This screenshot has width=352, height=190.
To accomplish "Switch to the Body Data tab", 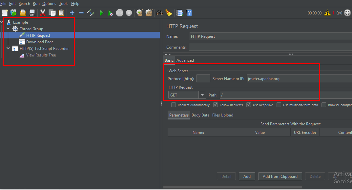I will pyautogui.click(x=200, y=115).
